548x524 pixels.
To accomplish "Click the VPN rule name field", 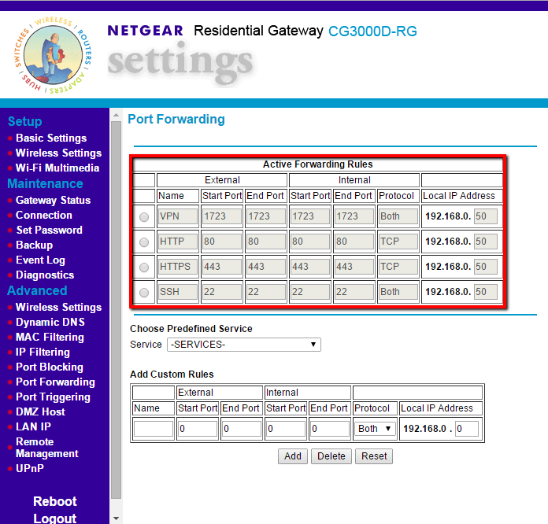I will coord(178,216).
